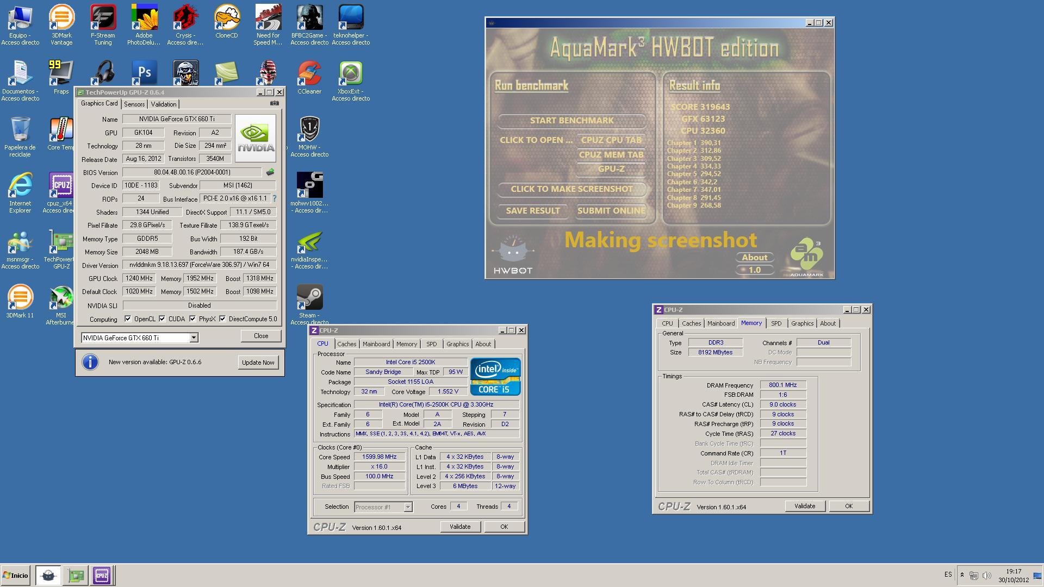1044x587 pixels.
Task: Toggle DirectCompute 5.0 checkbox
Action: tap(222, 319)
